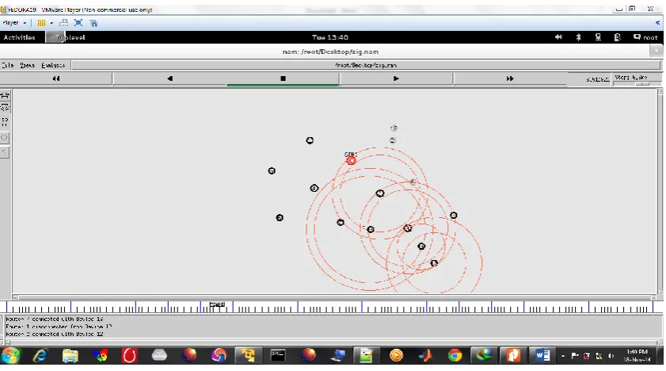Click the third tool in NAM sidebar
The width and height of the screenshot is (666, 371).
pyautogui.click(x=5, y=122)
